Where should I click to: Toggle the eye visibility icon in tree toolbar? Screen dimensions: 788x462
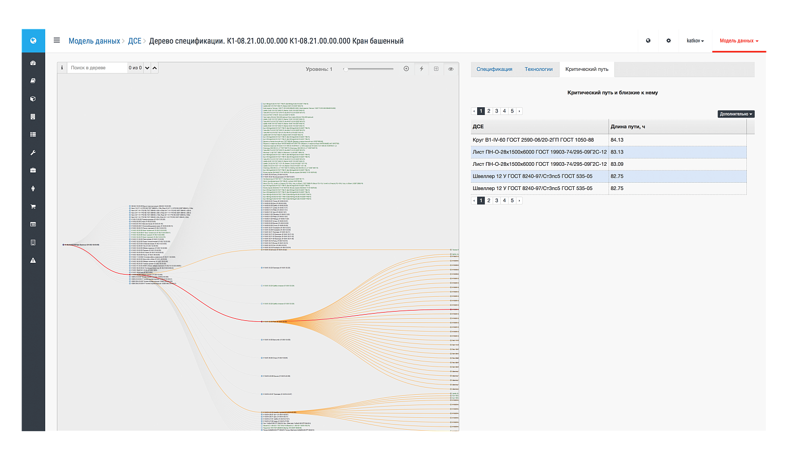[451, 69]
